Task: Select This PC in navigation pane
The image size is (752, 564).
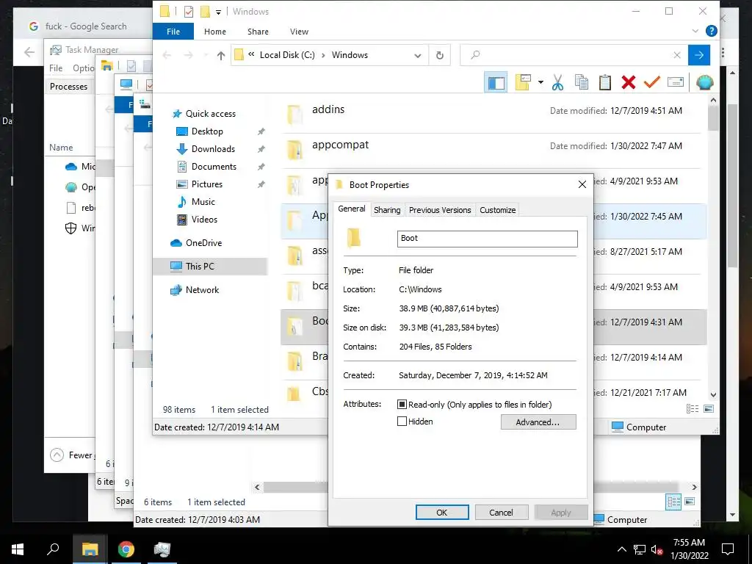Action: pos(210,267)
